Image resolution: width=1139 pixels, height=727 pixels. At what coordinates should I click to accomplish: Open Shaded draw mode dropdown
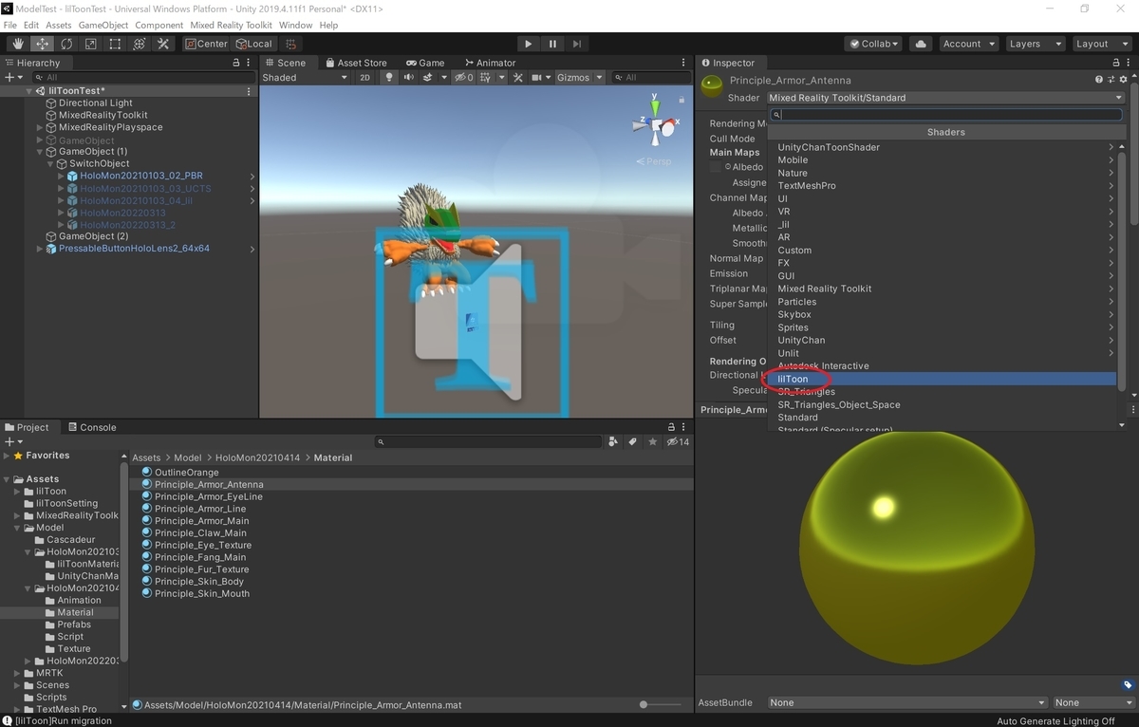tap(306, 78)
